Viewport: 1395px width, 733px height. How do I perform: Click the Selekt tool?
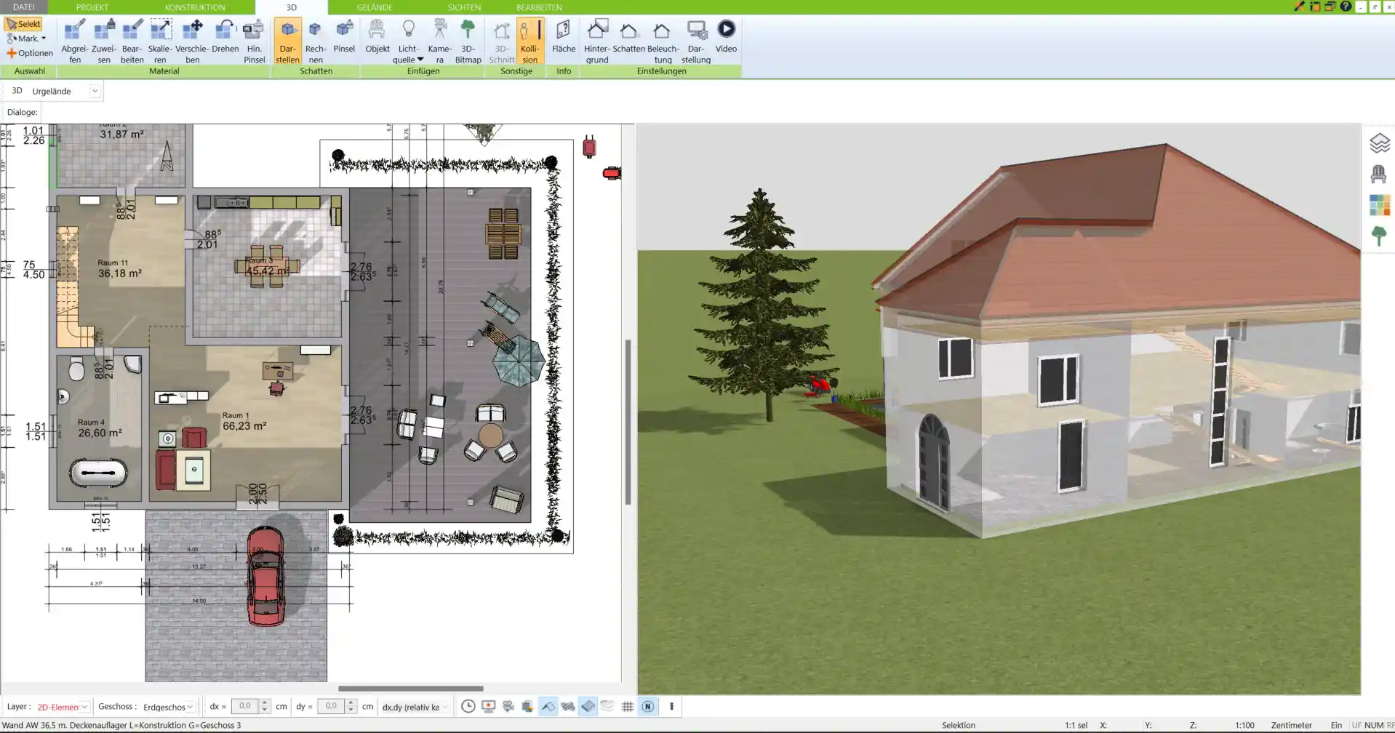23,24
